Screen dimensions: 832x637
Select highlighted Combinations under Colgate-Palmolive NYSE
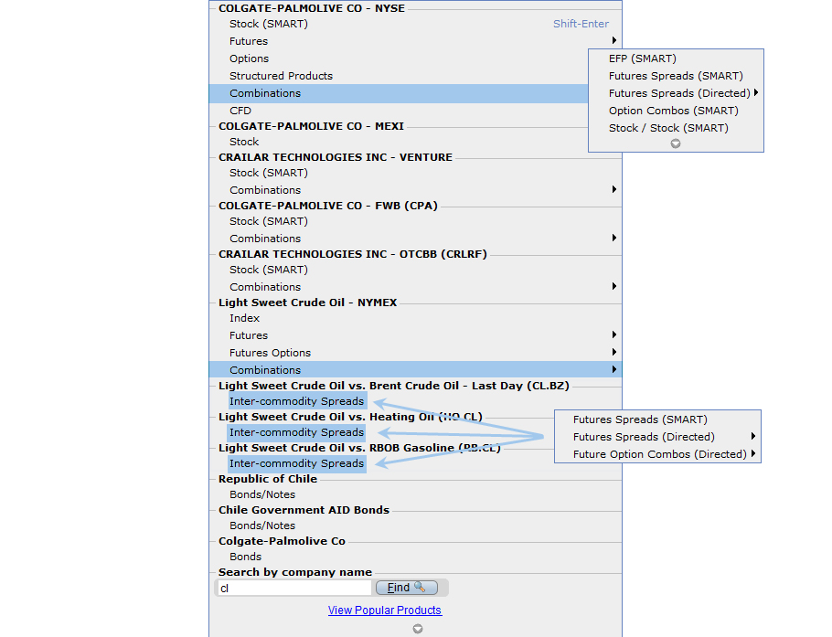click(x=399, y=93)
